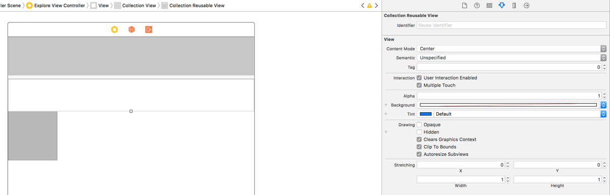Click the Stretching Y stepper
The width and height of the screenshot is (610, 195).
pyautogui.click(x=604, y=165)
